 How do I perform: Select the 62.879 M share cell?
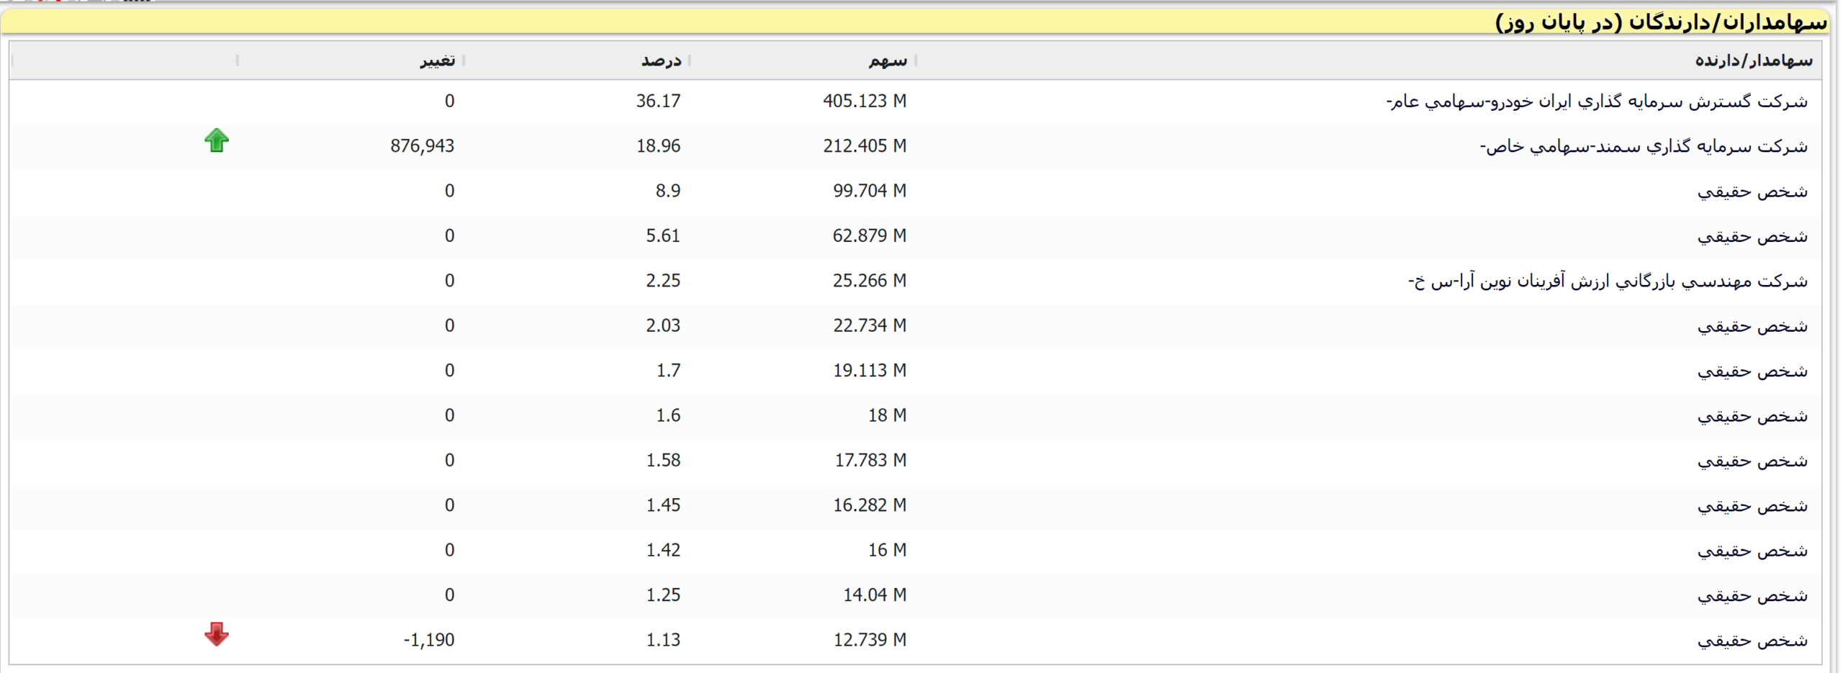(869, 236)
